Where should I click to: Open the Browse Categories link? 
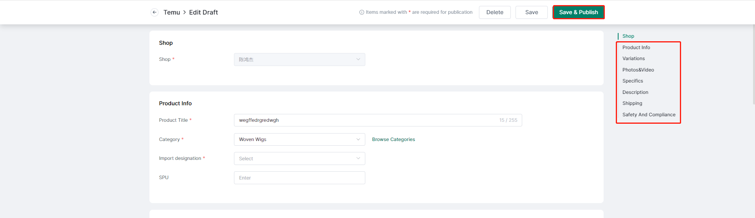pos(394,139)
